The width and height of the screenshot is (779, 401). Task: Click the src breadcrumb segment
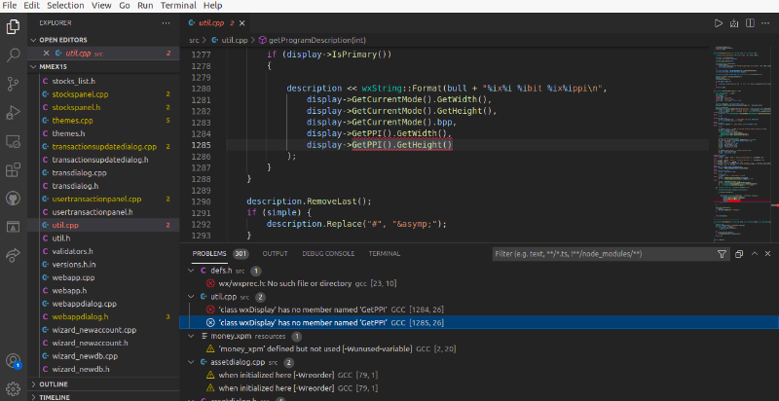[x=193, y=40]
